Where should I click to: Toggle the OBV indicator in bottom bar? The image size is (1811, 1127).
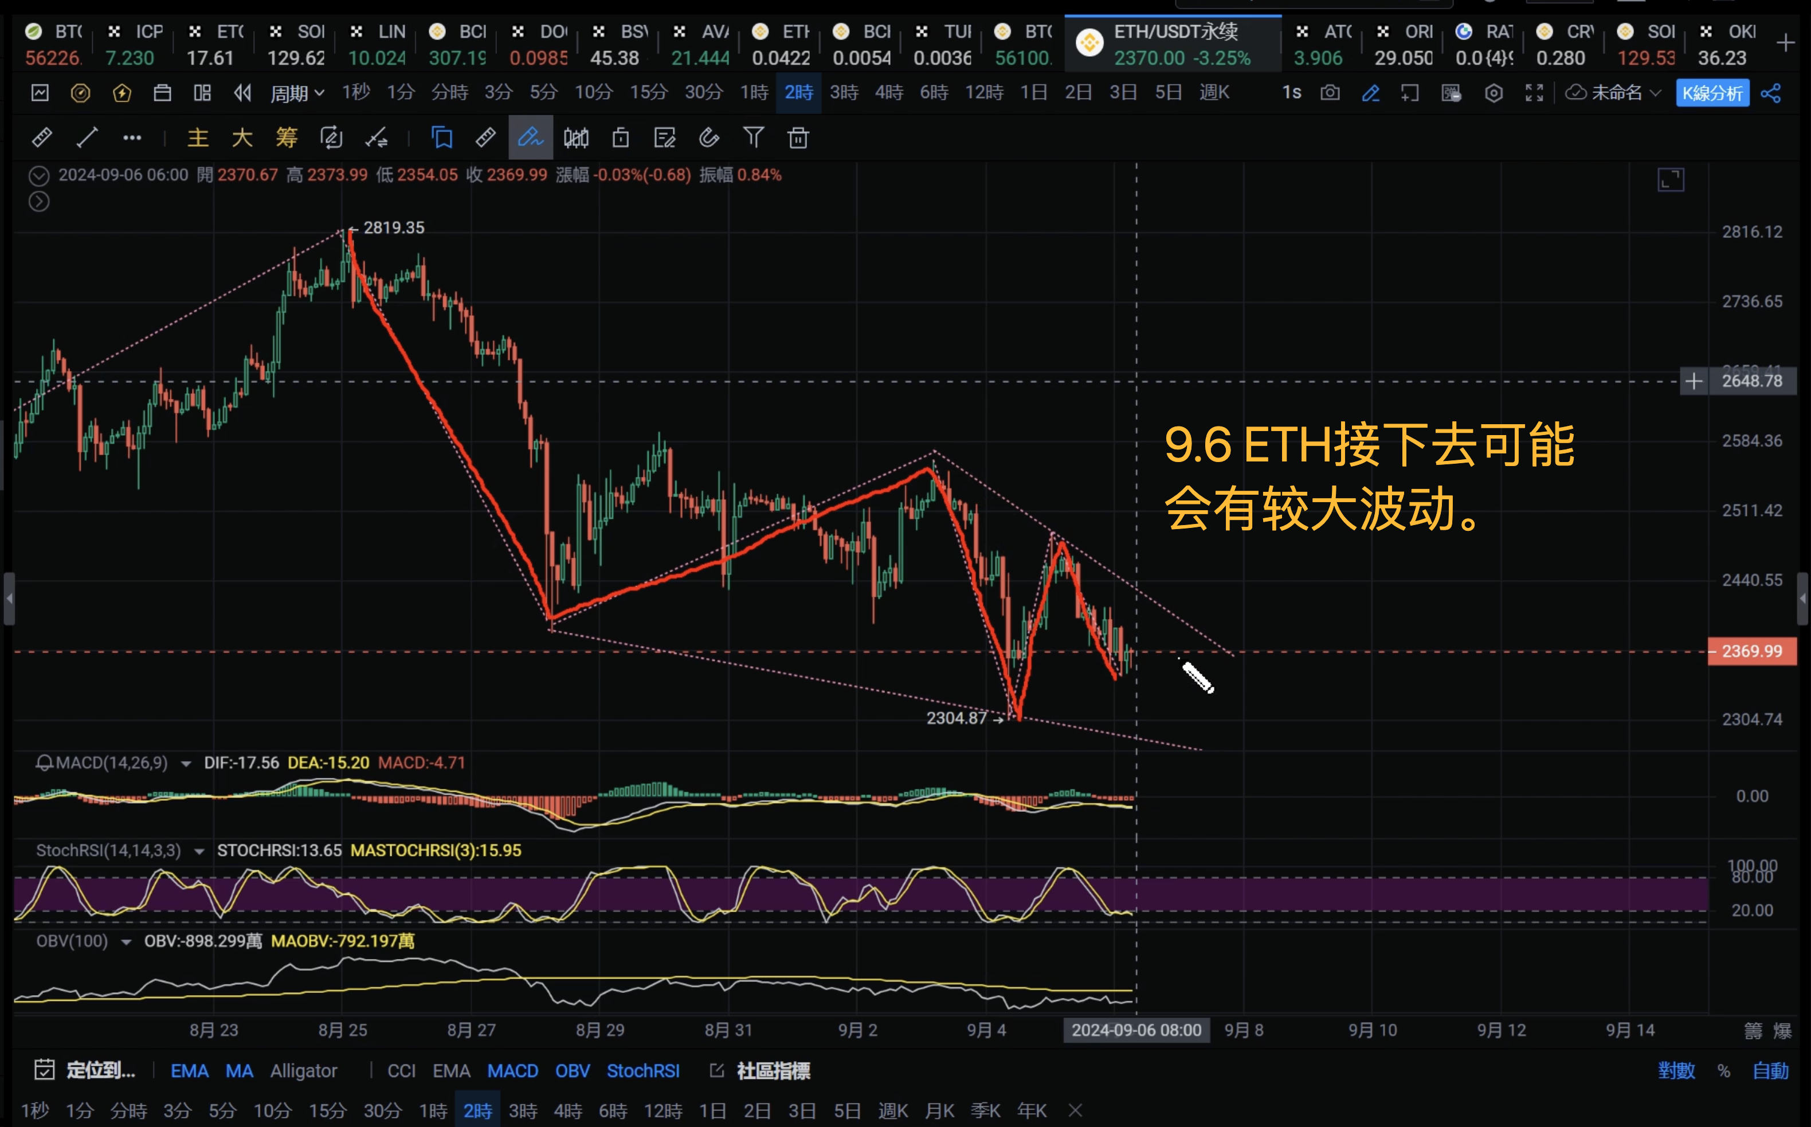[x=572, y=1070]
